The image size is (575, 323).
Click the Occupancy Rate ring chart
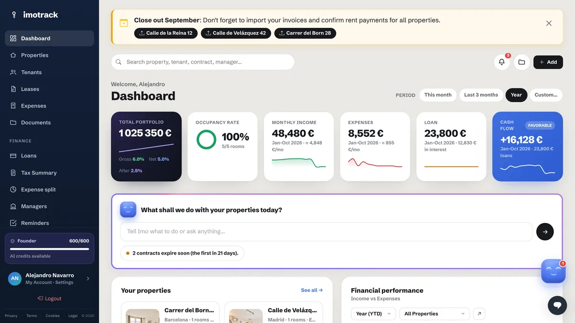[207, 139]
